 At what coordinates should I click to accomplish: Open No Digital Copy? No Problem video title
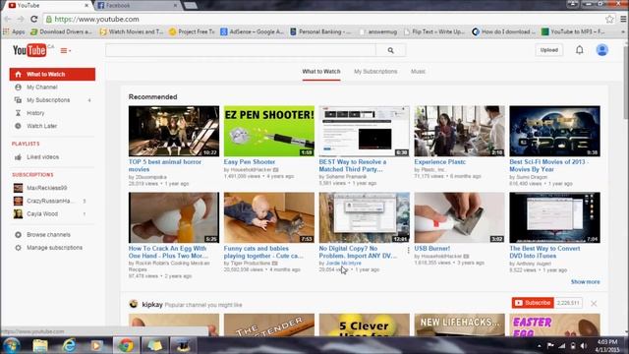pos(358,252)
